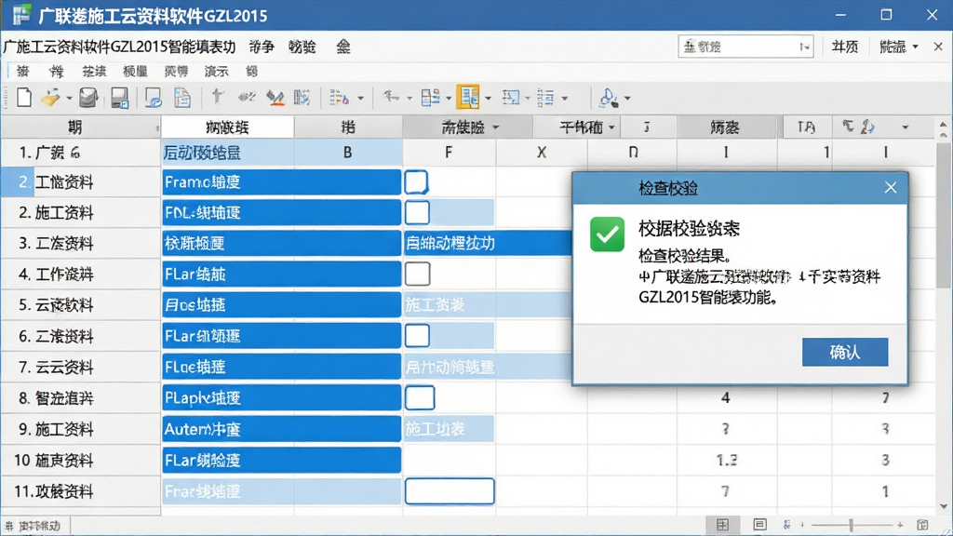Click the zoom in plus in status bar
Image resolution: width=953 pixels, height=536 pixels.
coord(900,525)
